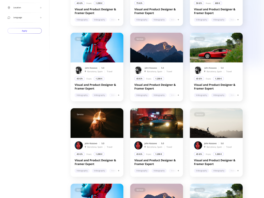
Task: Click the map pin icon on the night BMW card
Action: [145, 147]
